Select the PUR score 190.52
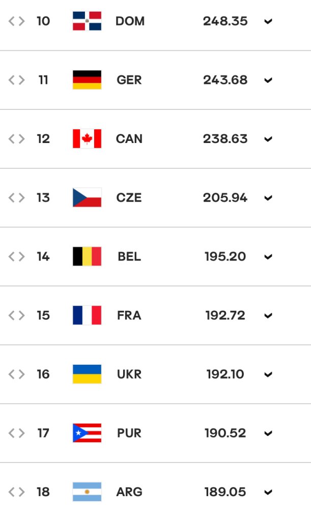 point(225,432)
